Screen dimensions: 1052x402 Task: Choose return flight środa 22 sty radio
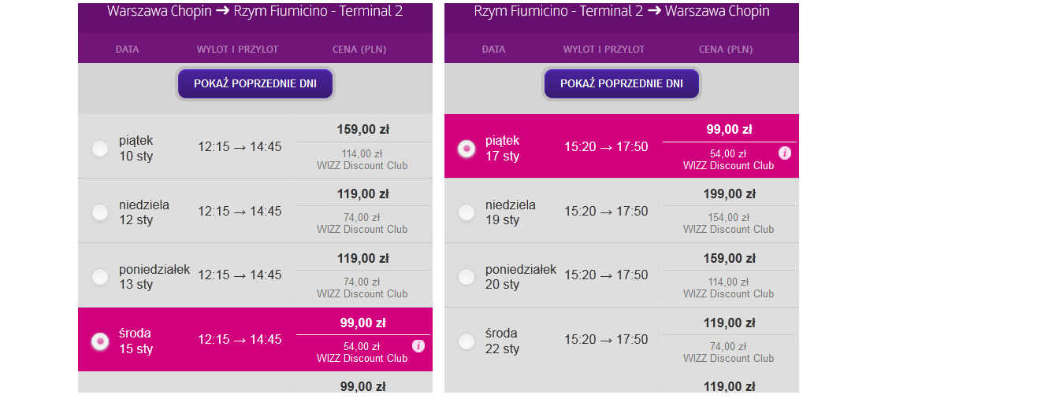point(467,341)
